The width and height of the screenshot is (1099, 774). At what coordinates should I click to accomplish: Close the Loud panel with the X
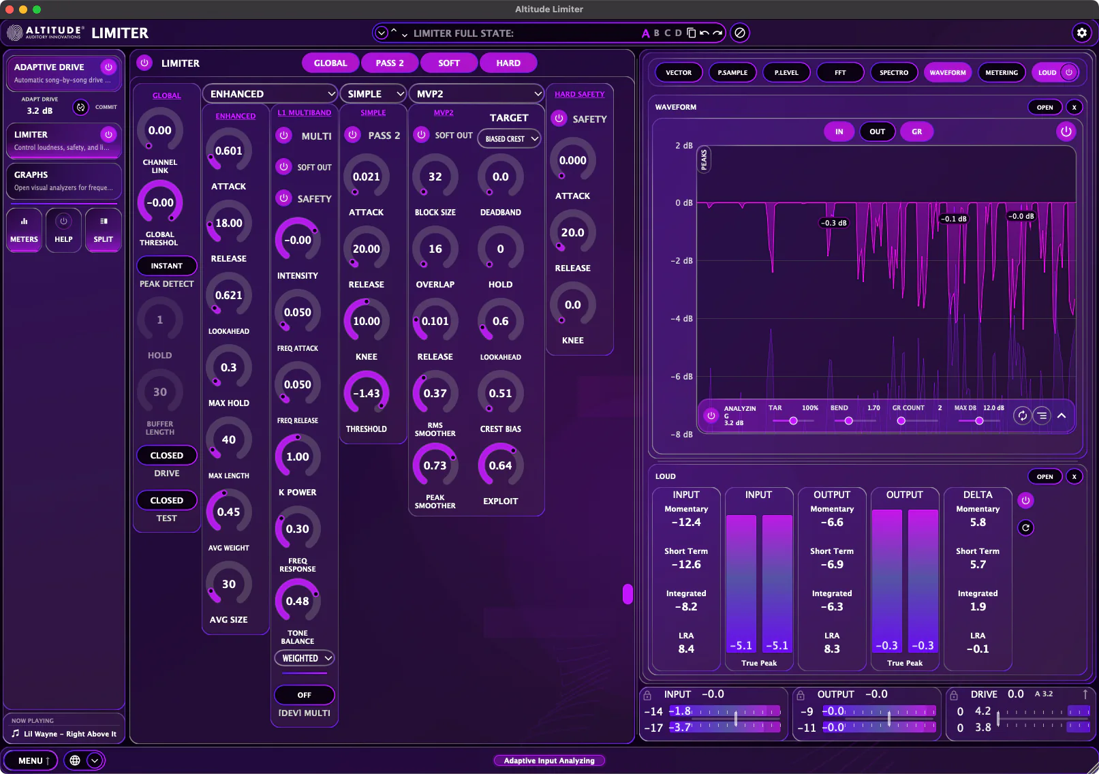[x=1074, y=476]
